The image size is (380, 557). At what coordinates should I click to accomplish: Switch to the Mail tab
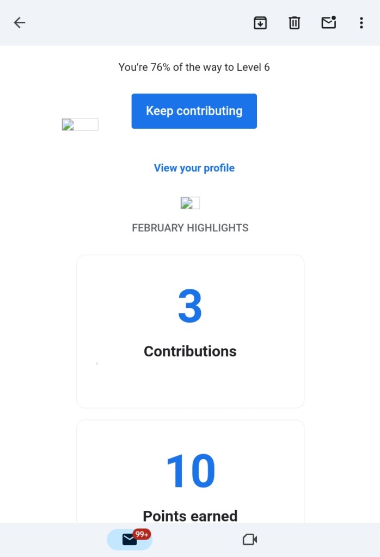[129, 539]
